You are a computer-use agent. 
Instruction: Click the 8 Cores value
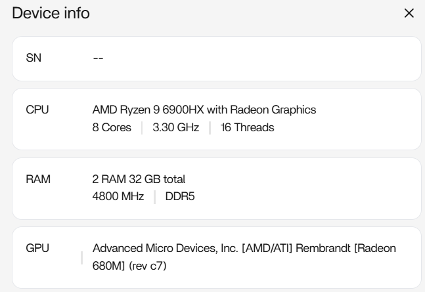pos(112,127)
